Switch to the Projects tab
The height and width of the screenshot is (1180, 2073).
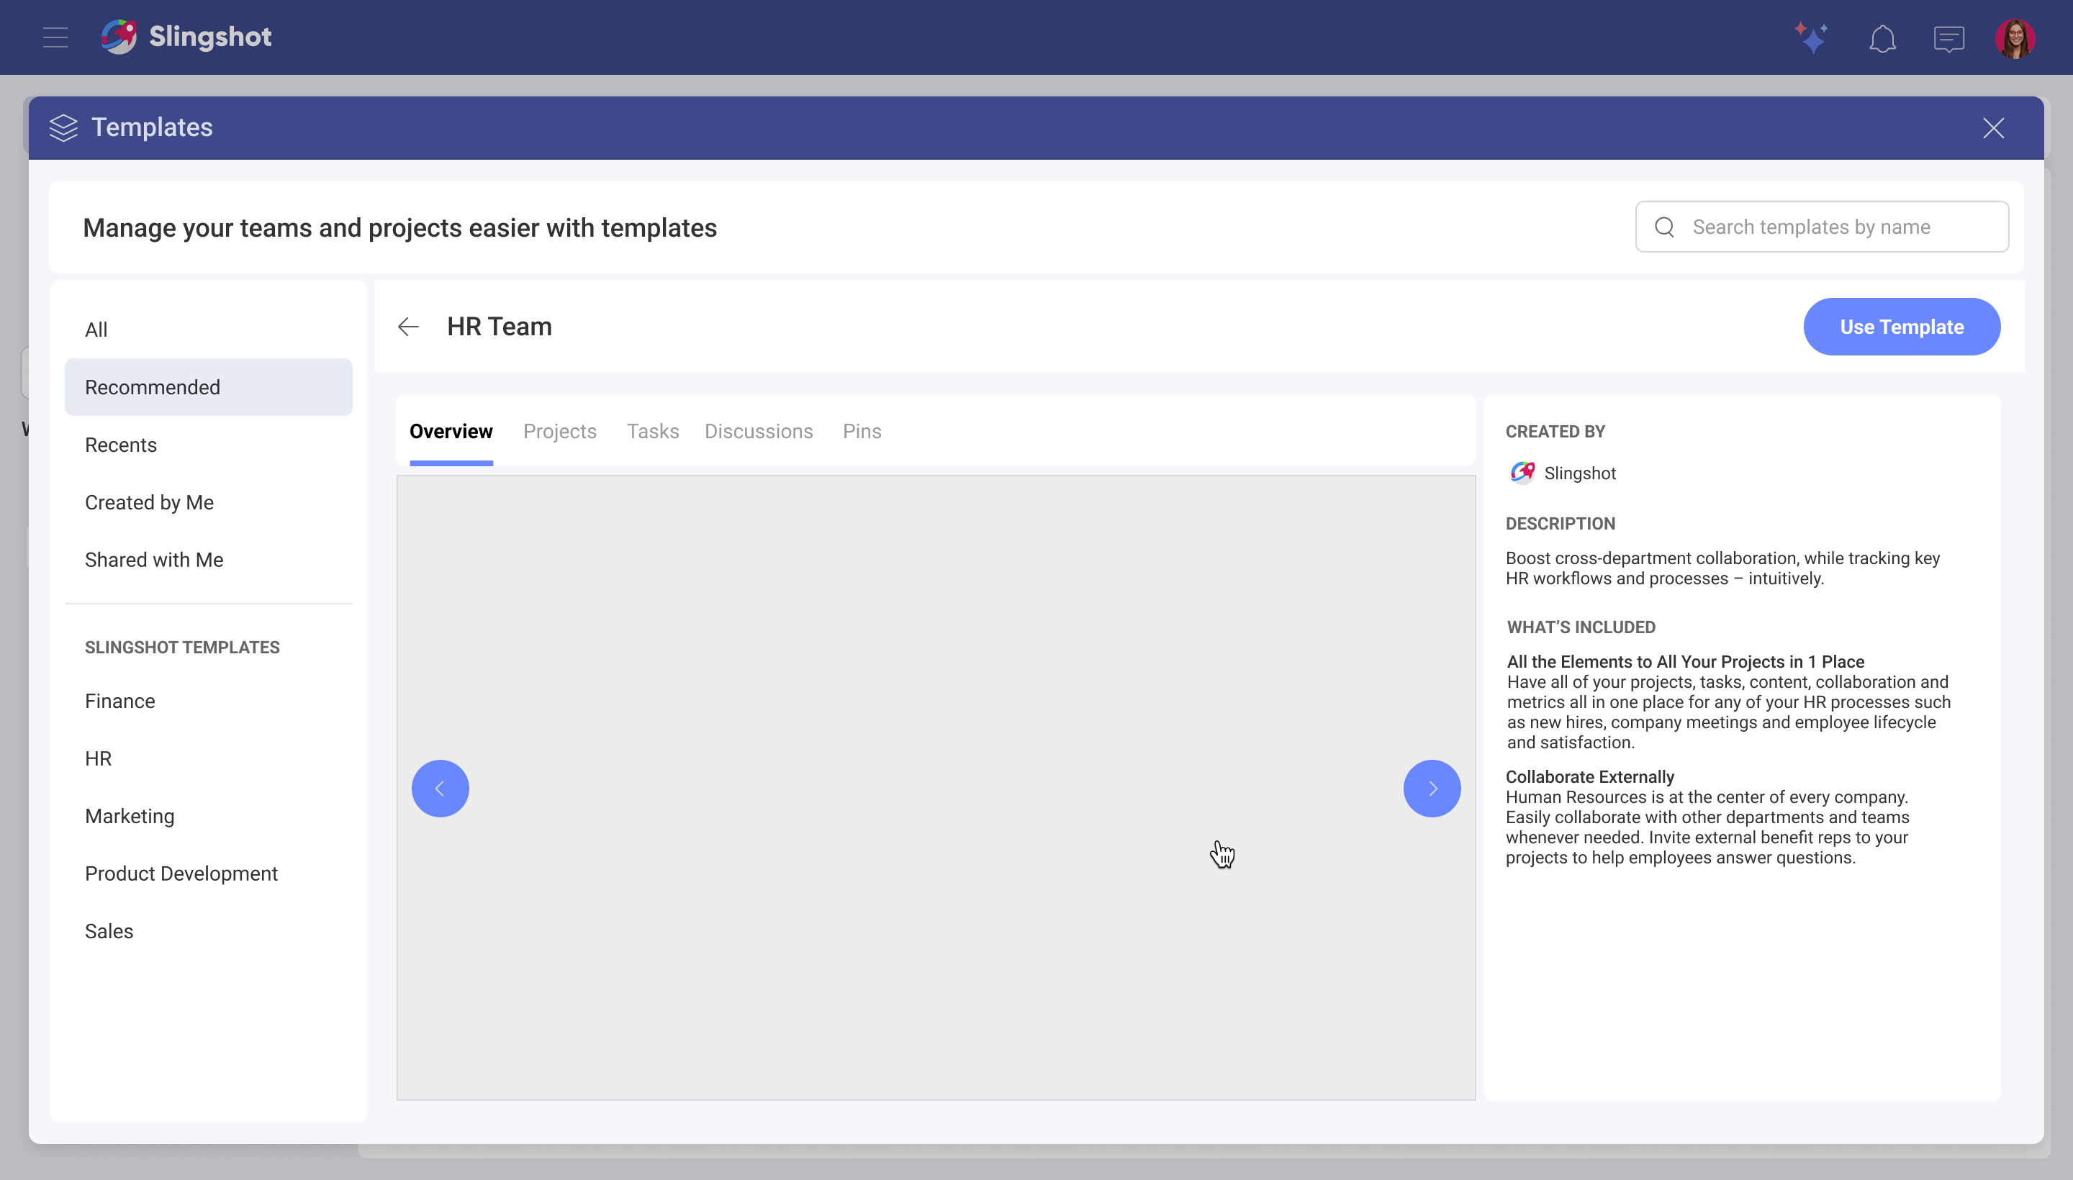(559, 431)
